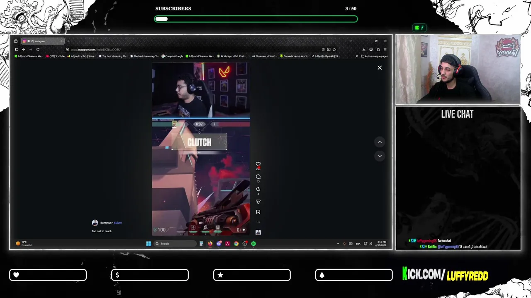Open Spotify from the taskbar
531x298 pixels.
tap(253, 244)
